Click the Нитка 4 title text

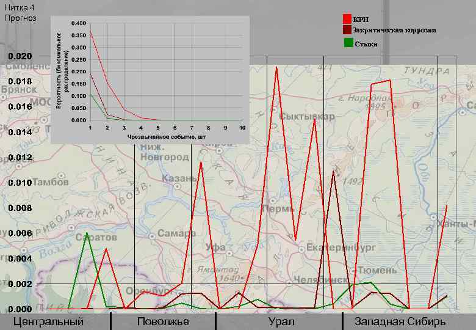[x=20, y=7]
